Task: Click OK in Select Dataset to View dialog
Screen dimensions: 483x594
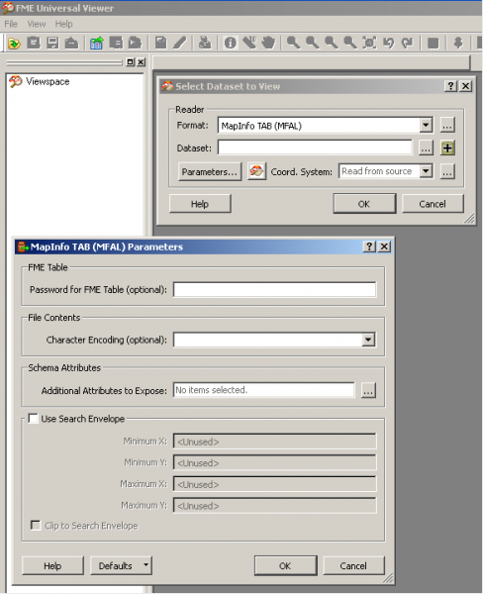Action: coord(364,204)
